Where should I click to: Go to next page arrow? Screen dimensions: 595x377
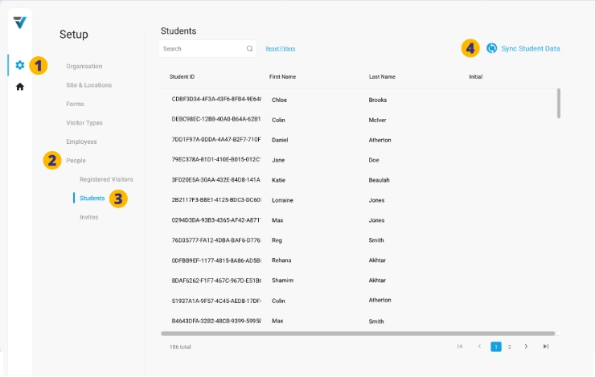(x=526, y=346)
